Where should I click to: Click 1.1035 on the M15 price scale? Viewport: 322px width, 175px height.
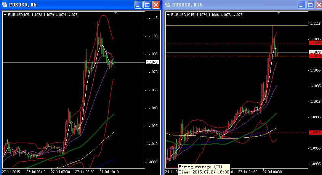[x=316, y=86]
